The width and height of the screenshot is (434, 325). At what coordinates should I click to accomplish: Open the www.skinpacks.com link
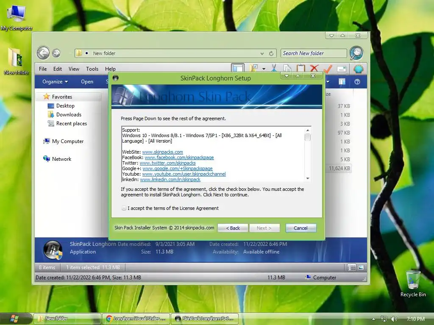[162, 152]
